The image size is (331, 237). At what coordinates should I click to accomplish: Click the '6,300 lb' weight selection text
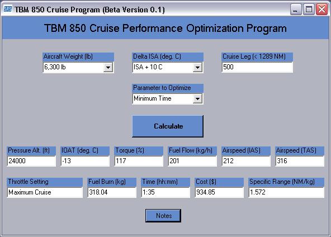point(55,67)
